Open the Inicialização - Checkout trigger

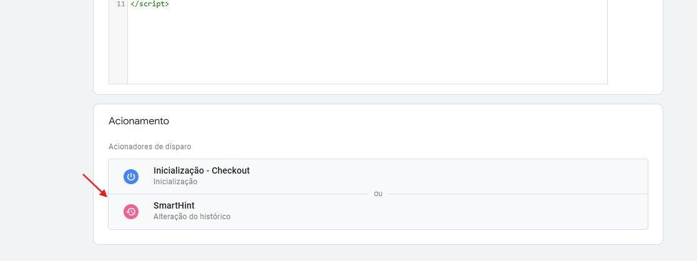point(378,177)
